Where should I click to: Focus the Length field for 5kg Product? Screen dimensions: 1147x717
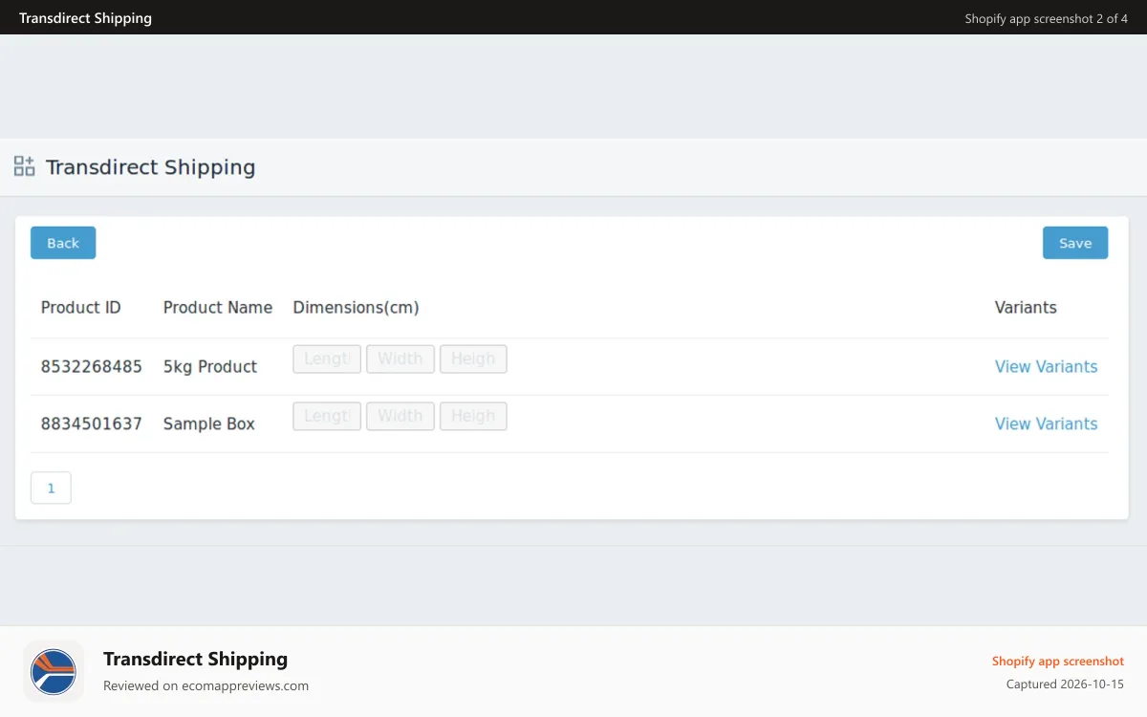327,358
